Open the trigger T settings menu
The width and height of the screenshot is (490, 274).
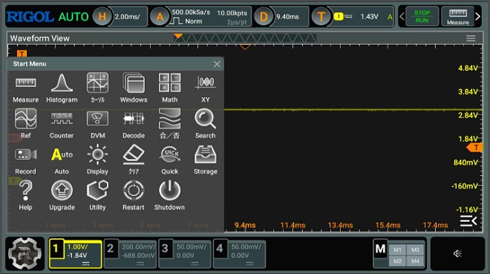pyautogui.click(x=321, y=16)
